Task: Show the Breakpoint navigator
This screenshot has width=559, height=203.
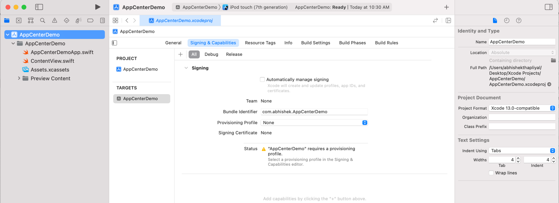Action: point(90,20)
